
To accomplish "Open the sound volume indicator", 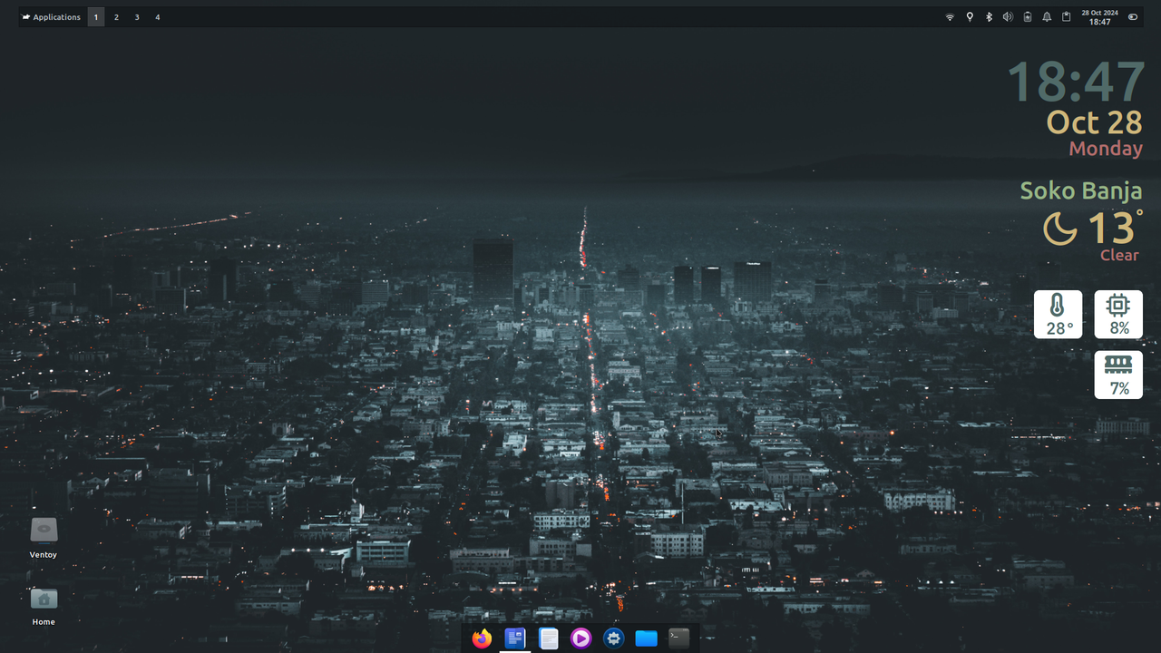I will (1008, 17).
